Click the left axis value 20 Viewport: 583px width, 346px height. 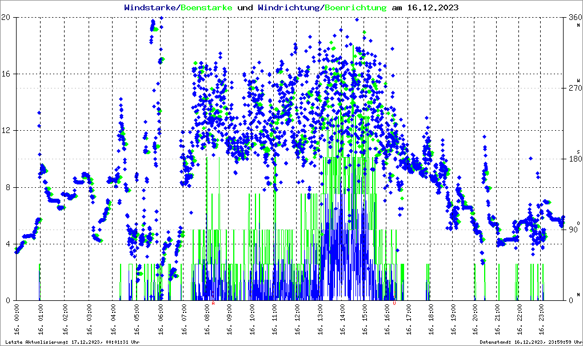click(6, 17)
